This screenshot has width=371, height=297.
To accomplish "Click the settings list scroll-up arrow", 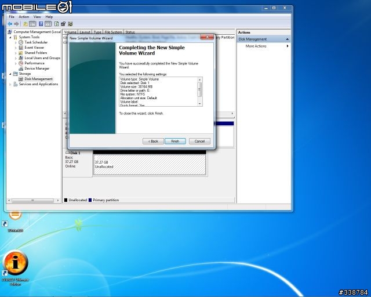I will [199, 80].
